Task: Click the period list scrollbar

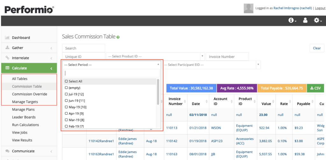Action: click(x=158, y=92)
